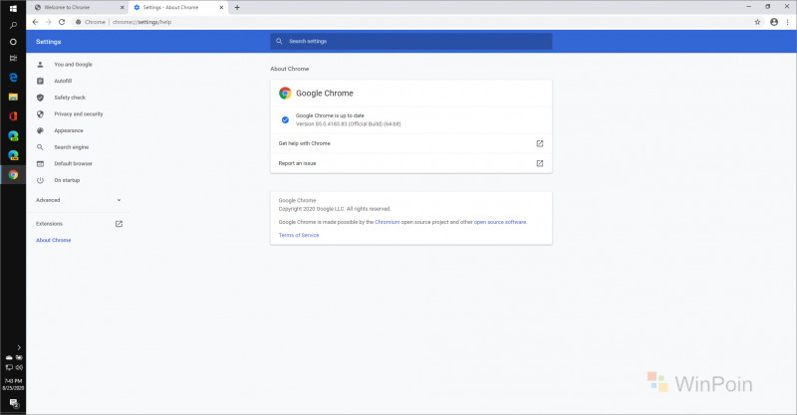Switch to the Welcome to Chrome tab

coord(78,8)
